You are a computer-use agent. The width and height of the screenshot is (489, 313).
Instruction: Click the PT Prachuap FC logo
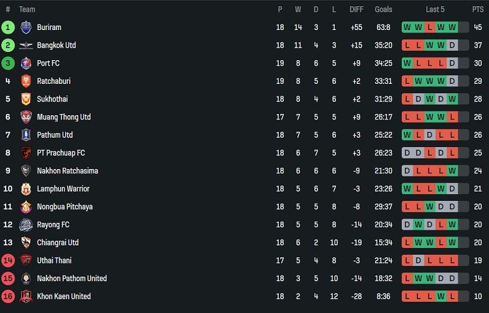point(26,153)
